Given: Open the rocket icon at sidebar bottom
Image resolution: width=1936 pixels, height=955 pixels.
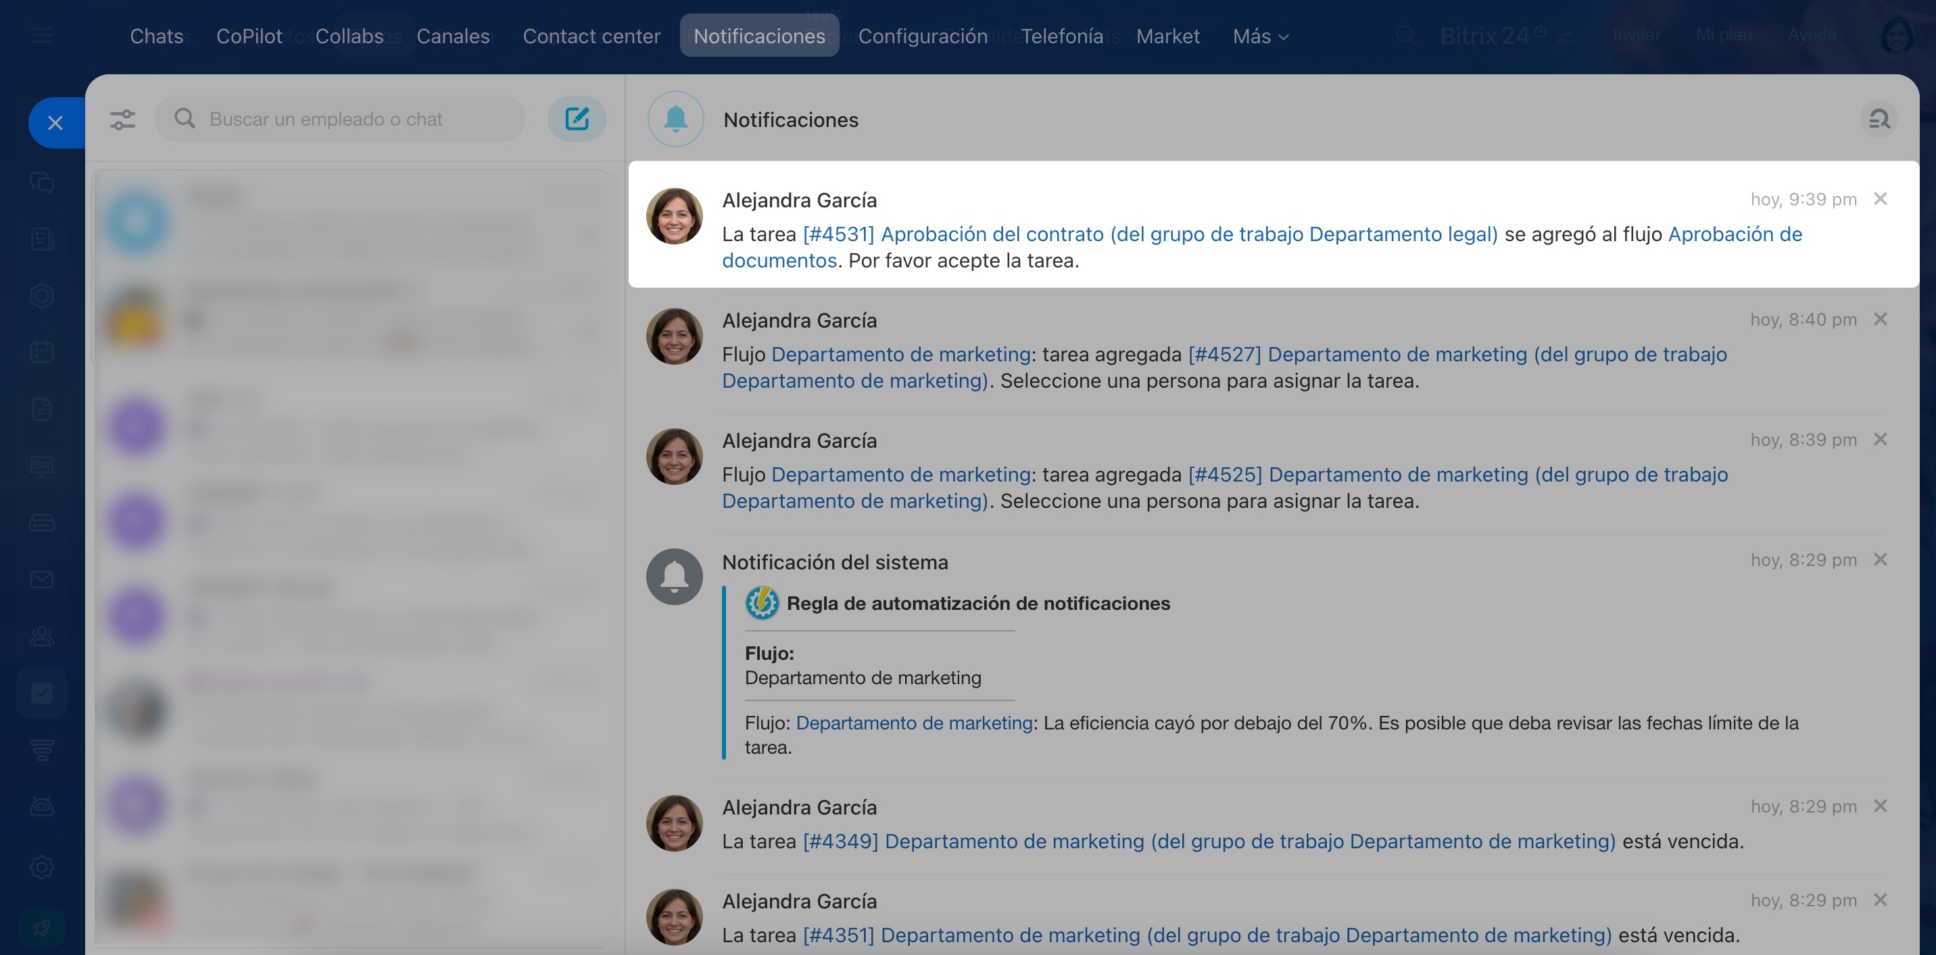Looking at the screenshot, I should [x=42, y=928].
